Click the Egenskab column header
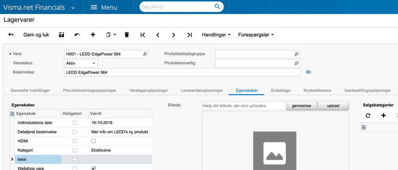398x170 pixels. click(x=38, y=114)
